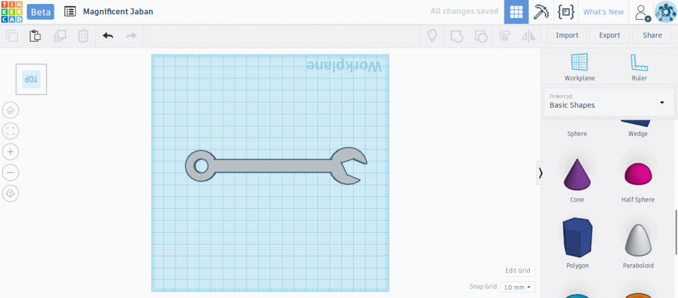Select the Blocks pickaxe mode icon
The width and height of the screenshot is (678, 298).
541,12
